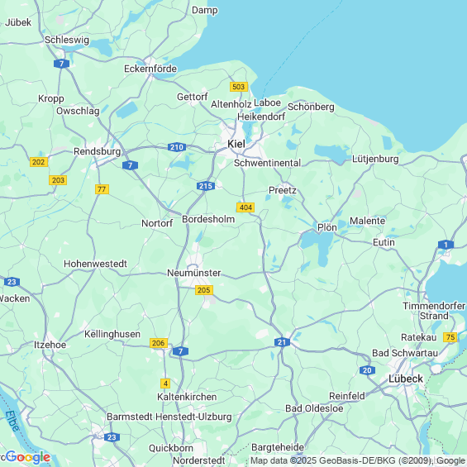Click the Elbe river label
This screenshot has width=467, height=467.
coord(12,421)
